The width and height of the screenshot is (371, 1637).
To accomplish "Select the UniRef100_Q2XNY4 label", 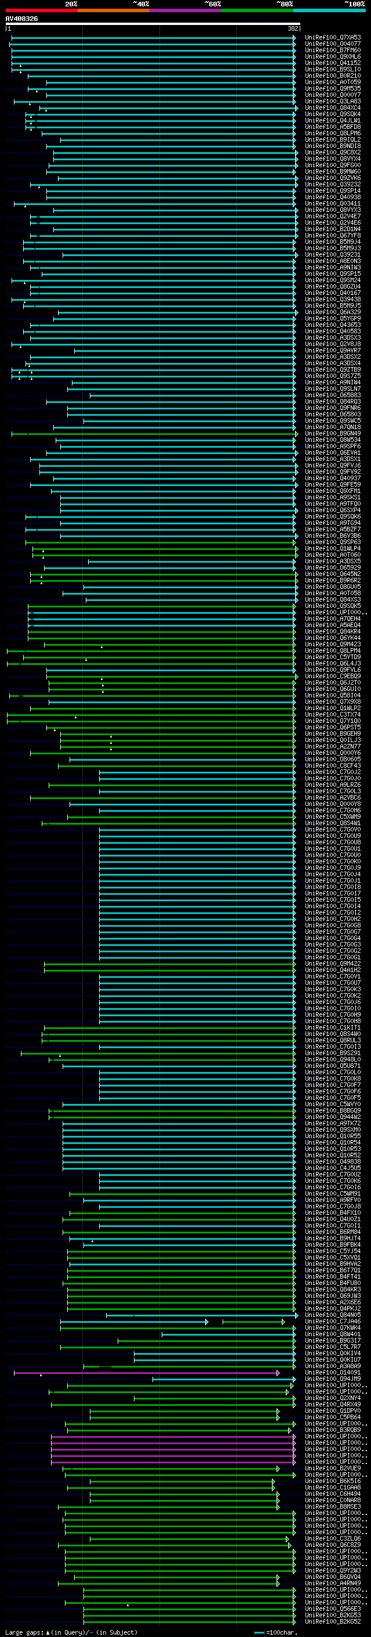I will click(x=333, y=1398).
